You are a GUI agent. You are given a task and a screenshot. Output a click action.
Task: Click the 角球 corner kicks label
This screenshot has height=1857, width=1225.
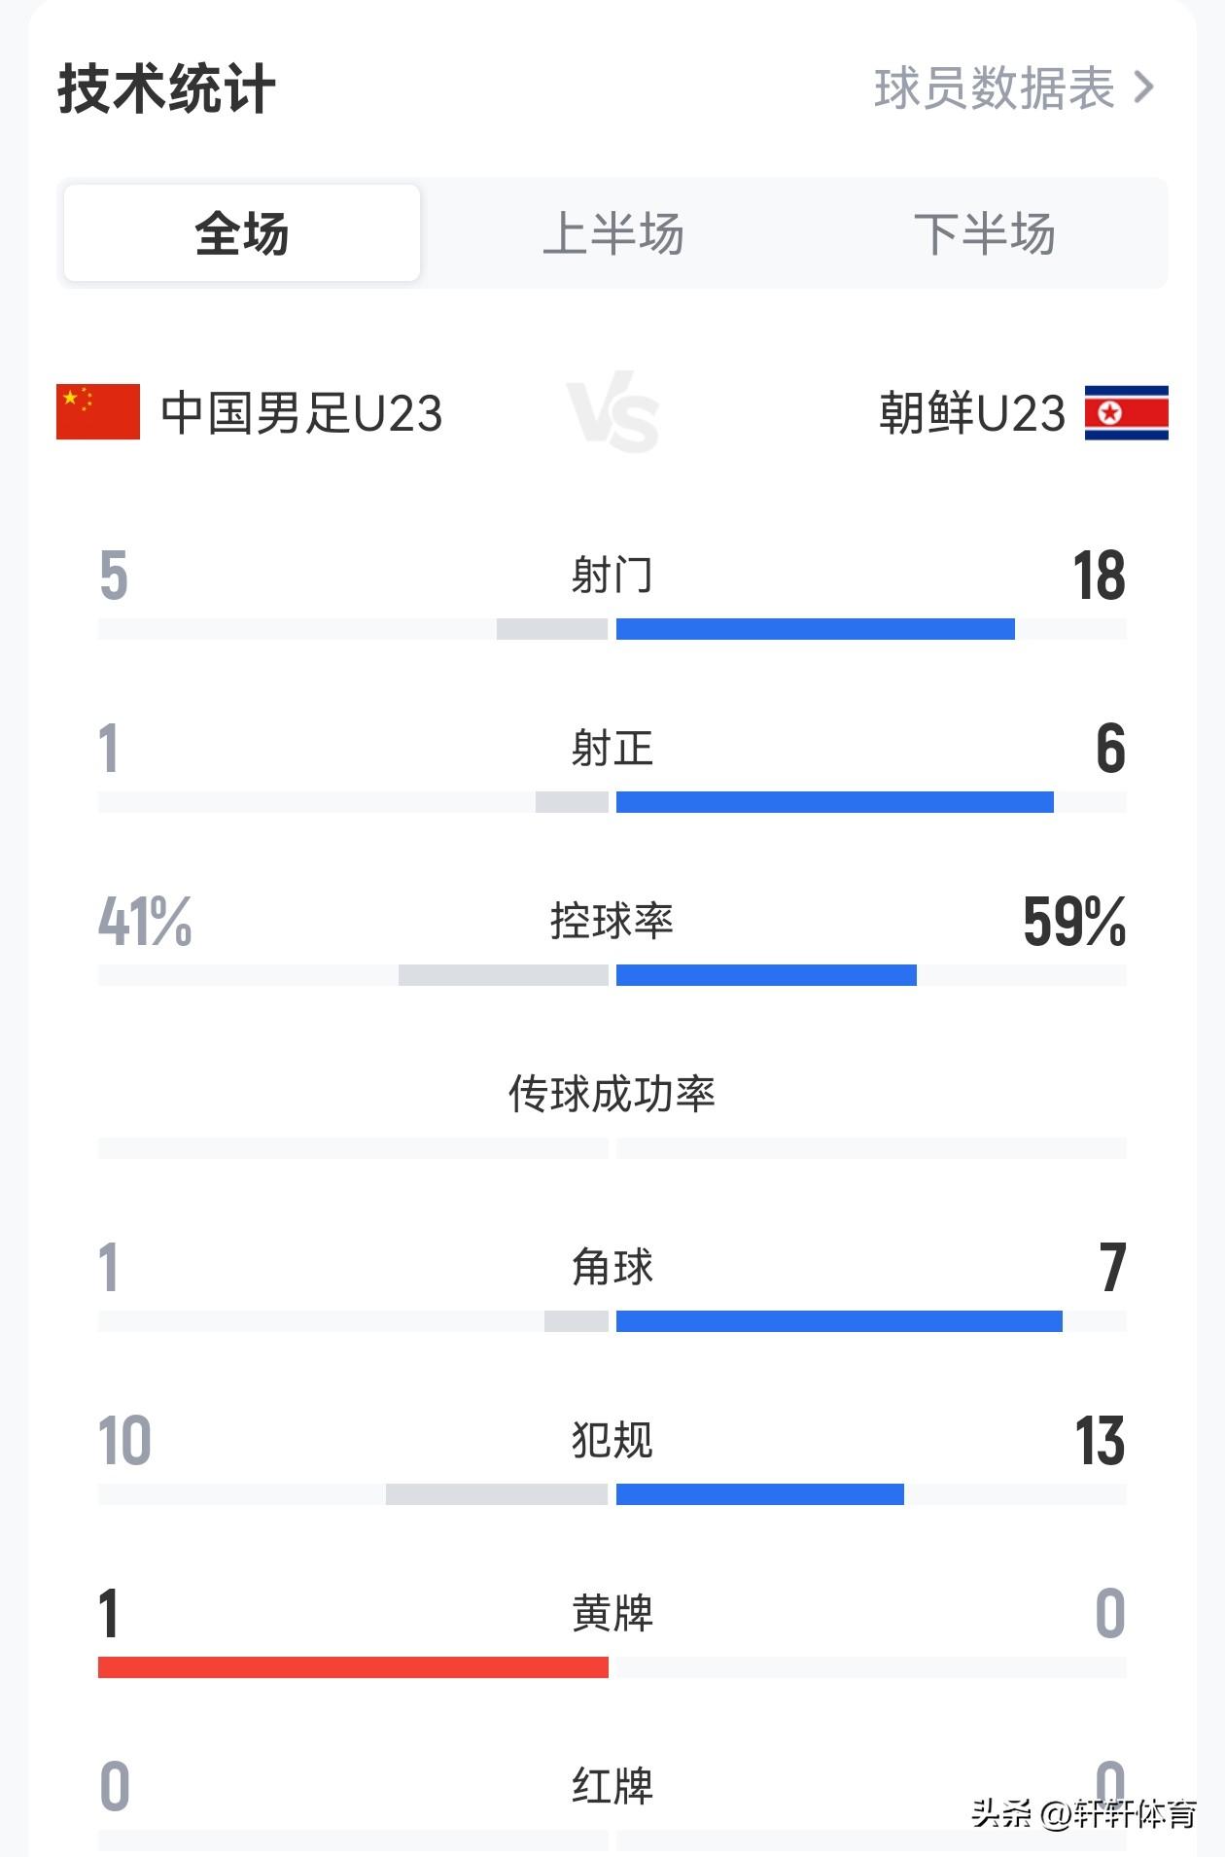(x=612, y=1264)
